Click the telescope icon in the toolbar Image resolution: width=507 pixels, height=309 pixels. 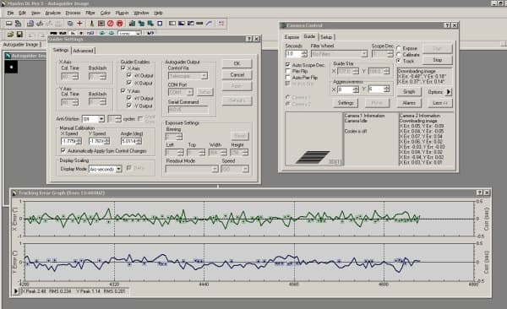92,24
